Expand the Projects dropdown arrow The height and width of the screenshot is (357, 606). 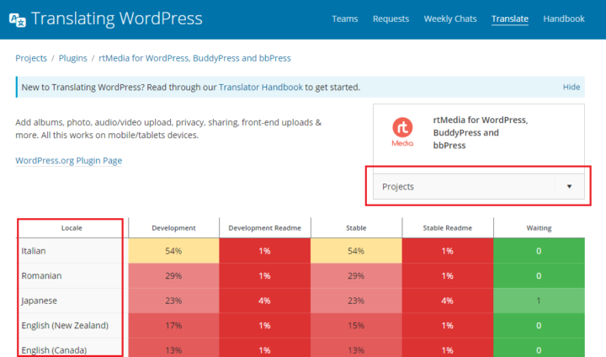click(569, 187)
